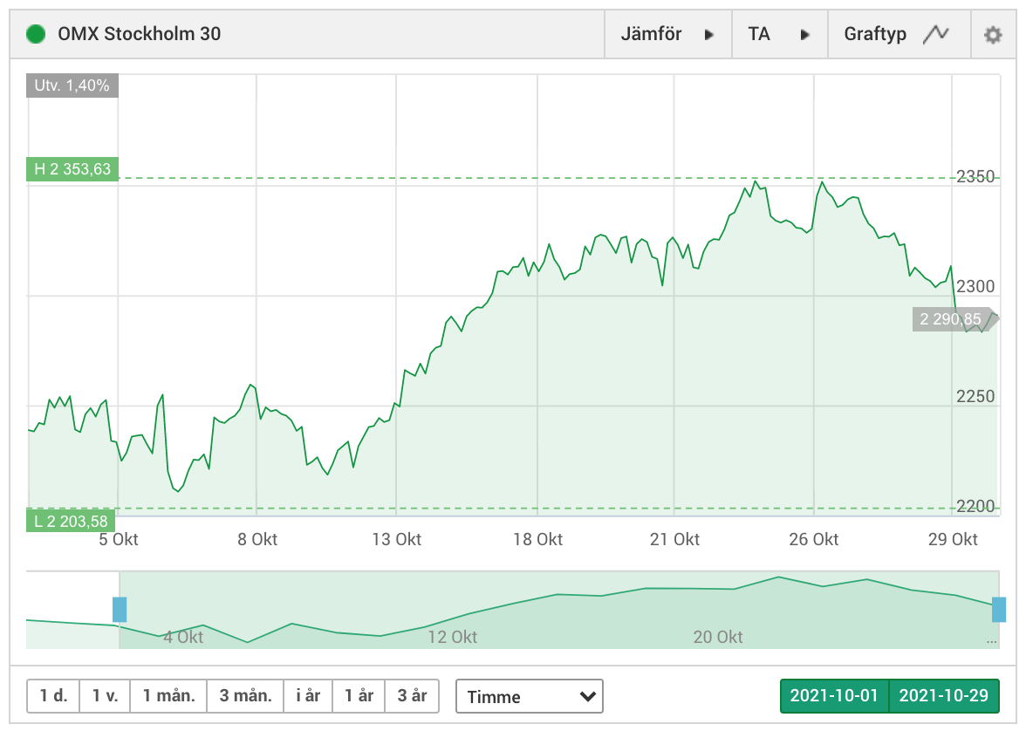
Task: Click the 8 Okt date axis label
Action: tap(257, 540)
